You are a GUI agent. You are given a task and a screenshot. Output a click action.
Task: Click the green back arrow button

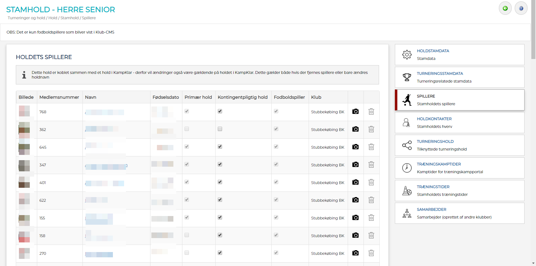coord(505,8)
